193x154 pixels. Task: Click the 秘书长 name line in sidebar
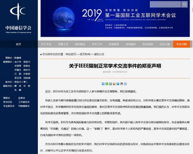tap(16, 82)
